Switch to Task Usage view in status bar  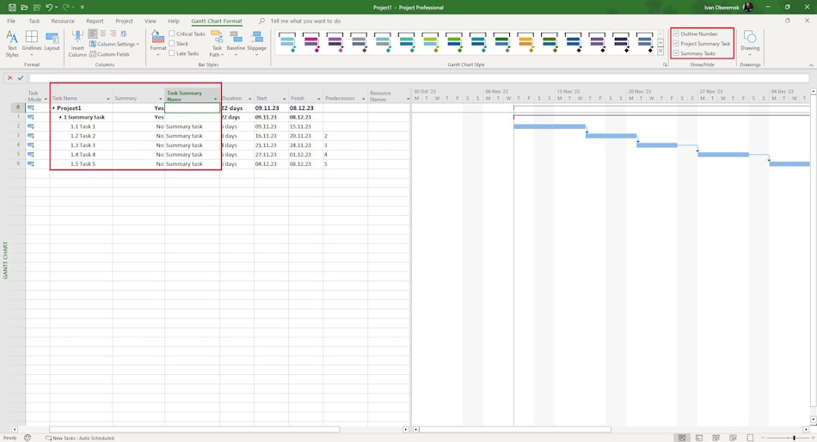[698, 438]
